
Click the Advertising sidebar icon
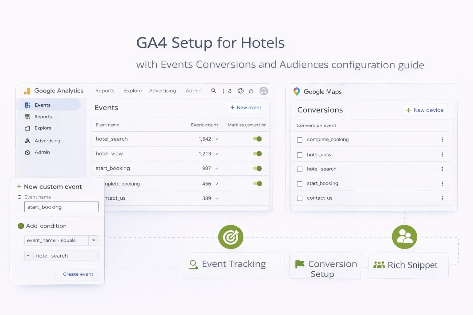coord(27,141)
